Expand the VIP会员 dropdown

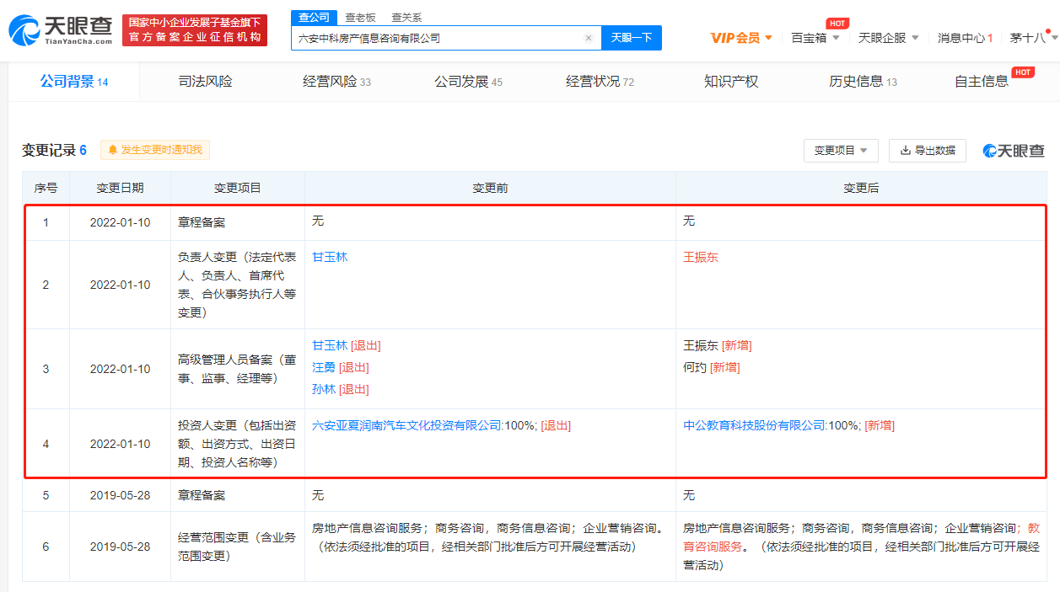pyautogui.click(x=741, y=38)
